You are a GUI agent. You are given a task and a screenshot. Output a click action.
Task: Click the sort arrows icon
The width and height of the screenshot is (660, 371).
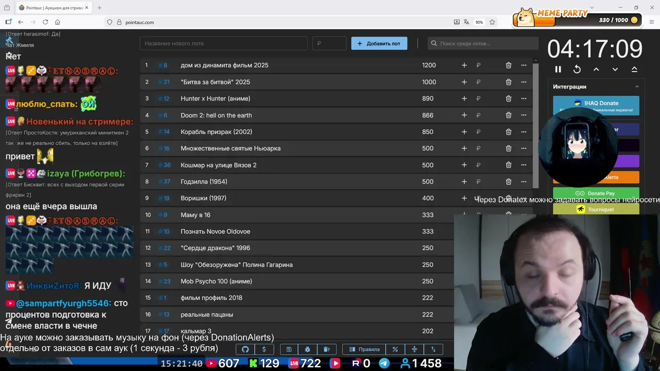coord(433,349)
